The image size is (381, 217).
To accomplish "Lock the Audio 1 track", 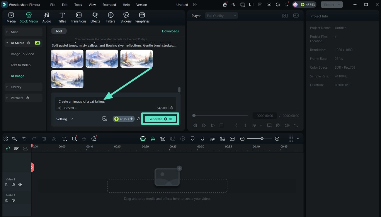I will tap(7, 200).
